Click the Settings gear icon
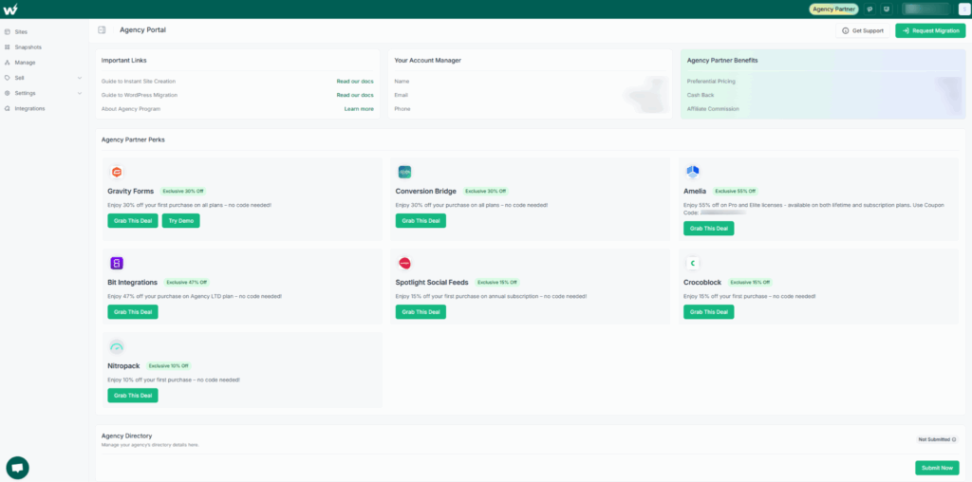This screenshot has height=482, width=972. [7, 93]
